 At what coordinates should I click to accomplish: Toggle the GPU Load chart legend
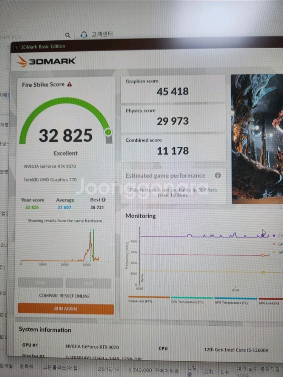269,303
